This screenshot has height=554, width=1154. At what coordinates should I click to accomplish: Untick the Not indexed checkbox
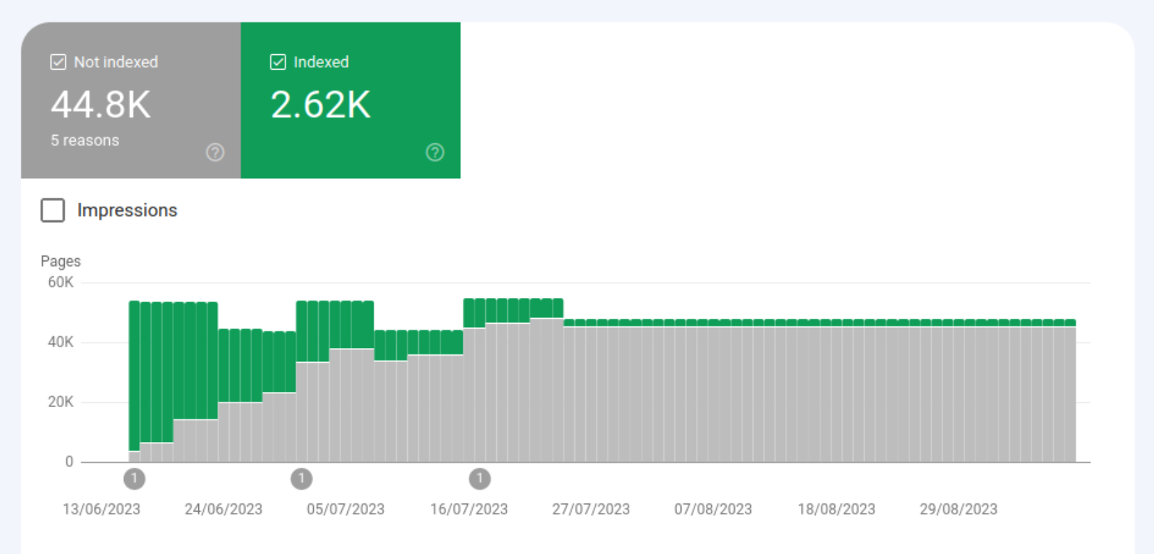[x=58, y=62]
